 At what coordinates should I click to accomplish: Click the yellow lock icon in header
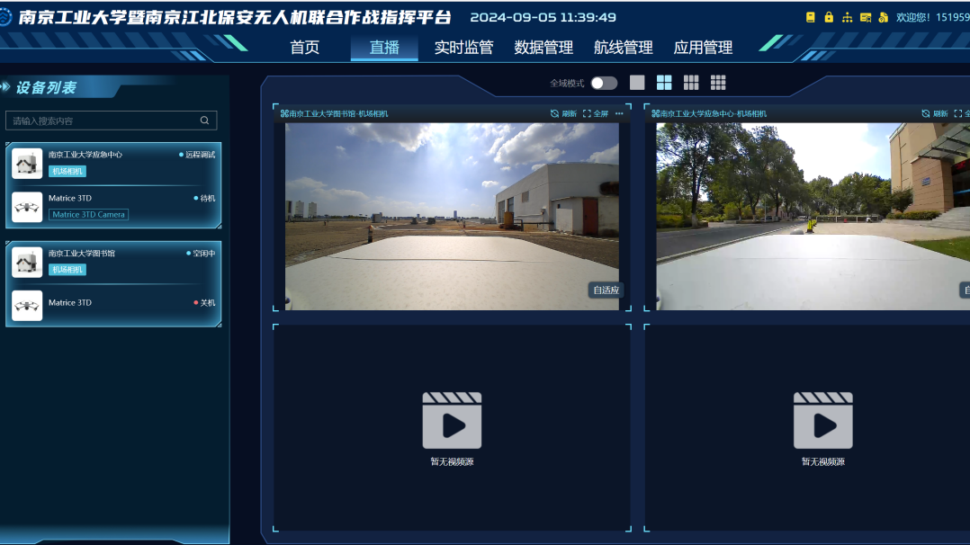(829, 17)
